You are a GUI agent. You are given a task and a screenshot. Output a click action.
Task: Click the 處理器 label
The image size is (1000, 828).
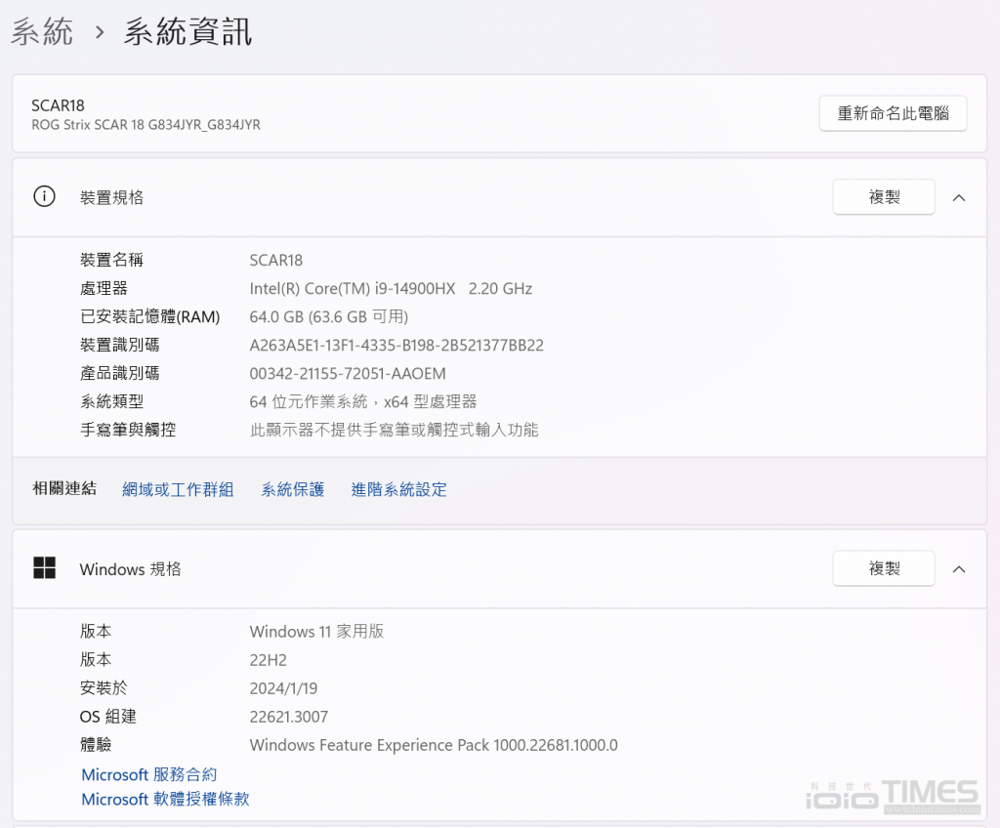(104, 288)
